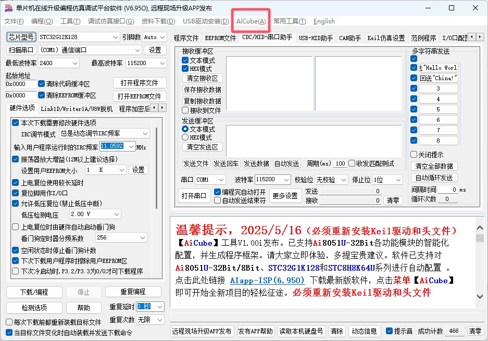Open the 引脚数 Auto dropdown
The height and width of the screenshot is (341, 488).
click(x=154, y=37)
